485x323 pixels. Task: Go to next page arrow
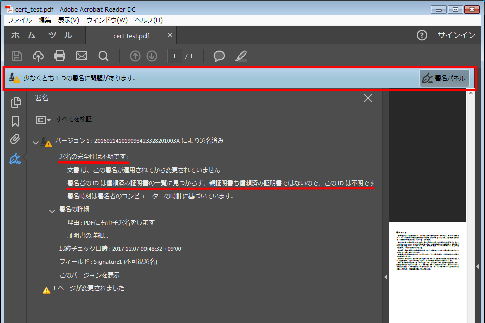point(152,56)
